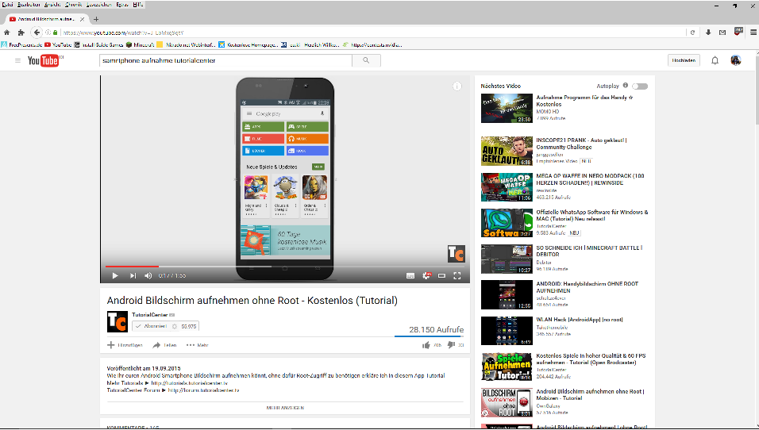Open the Lesezeichen menu
759x430 pixels.
click(99, 4)
